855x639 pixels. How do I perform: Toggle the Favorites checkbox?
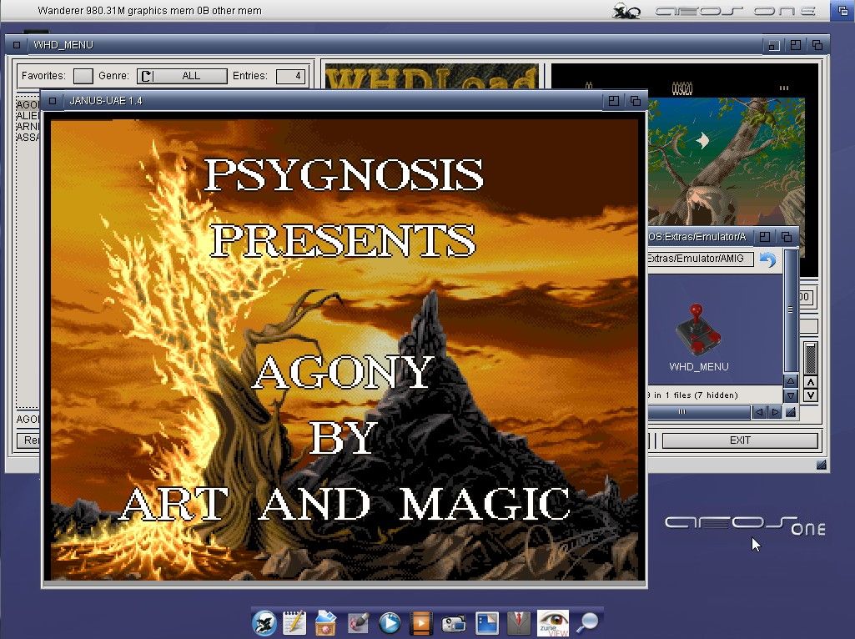[83, 76]
